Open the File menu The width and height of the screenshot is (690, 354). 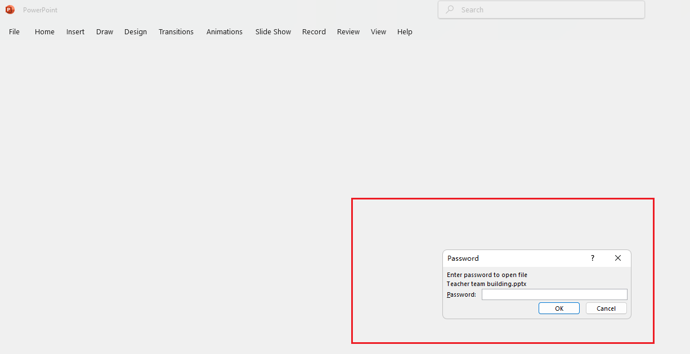pos(14,32)
